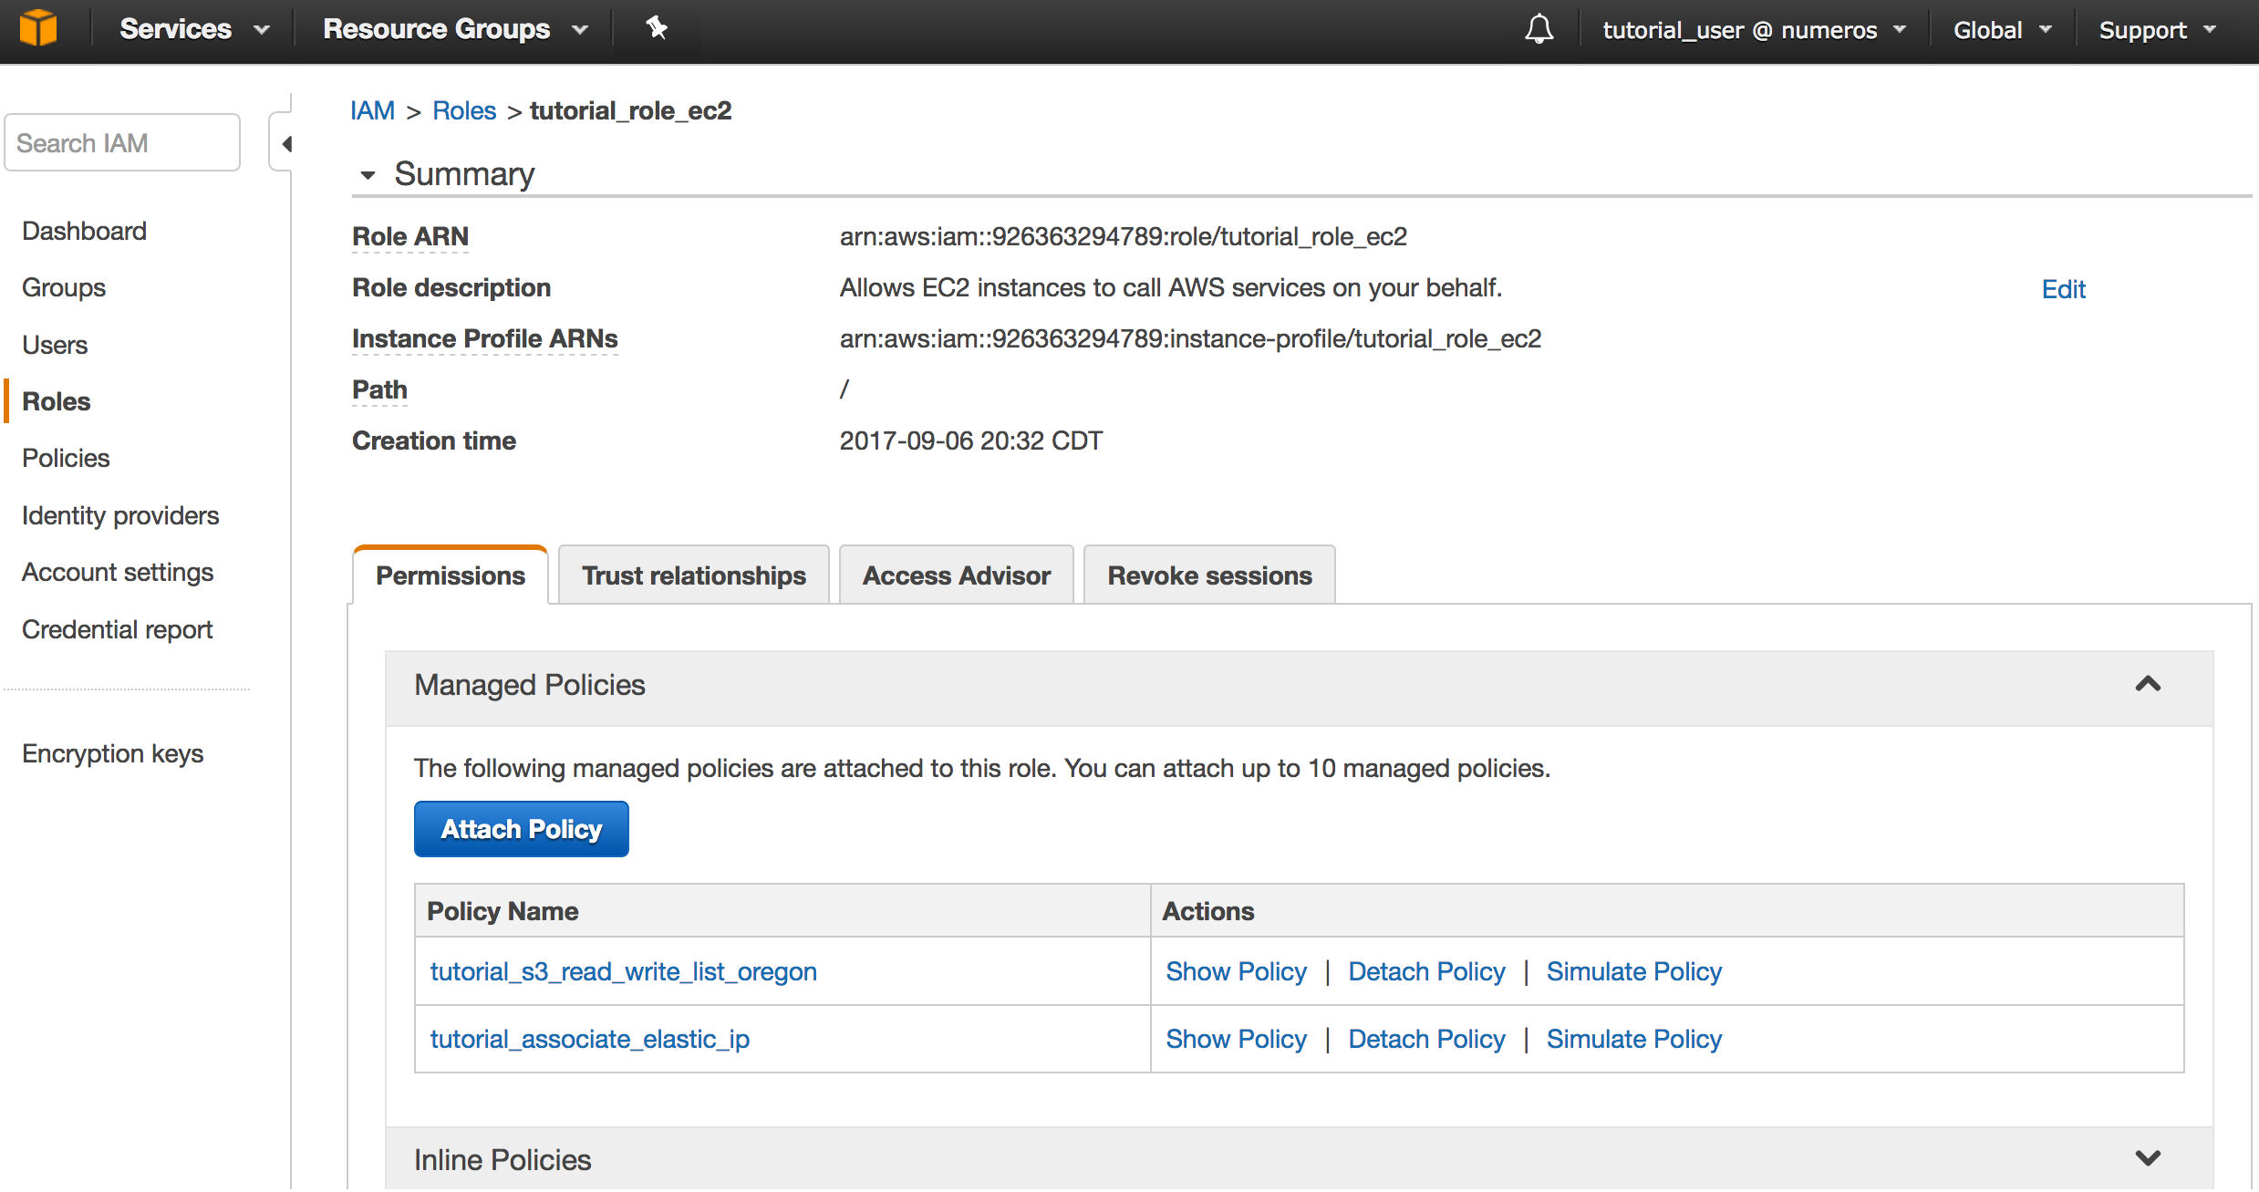Collapse the Summary section triangle
Screen dimensions: 2259x1192
(x=368, y=175)
